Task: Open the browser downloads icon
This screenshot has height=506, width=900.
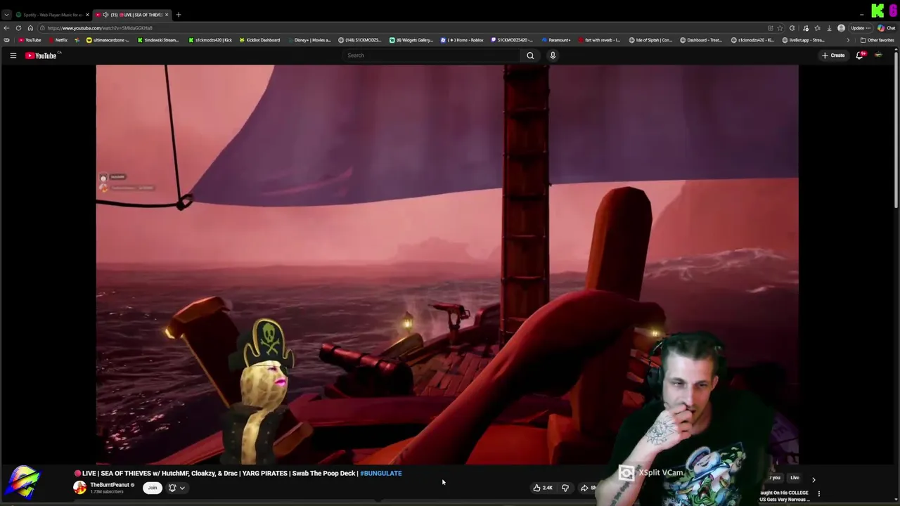Action: (829, 28)
